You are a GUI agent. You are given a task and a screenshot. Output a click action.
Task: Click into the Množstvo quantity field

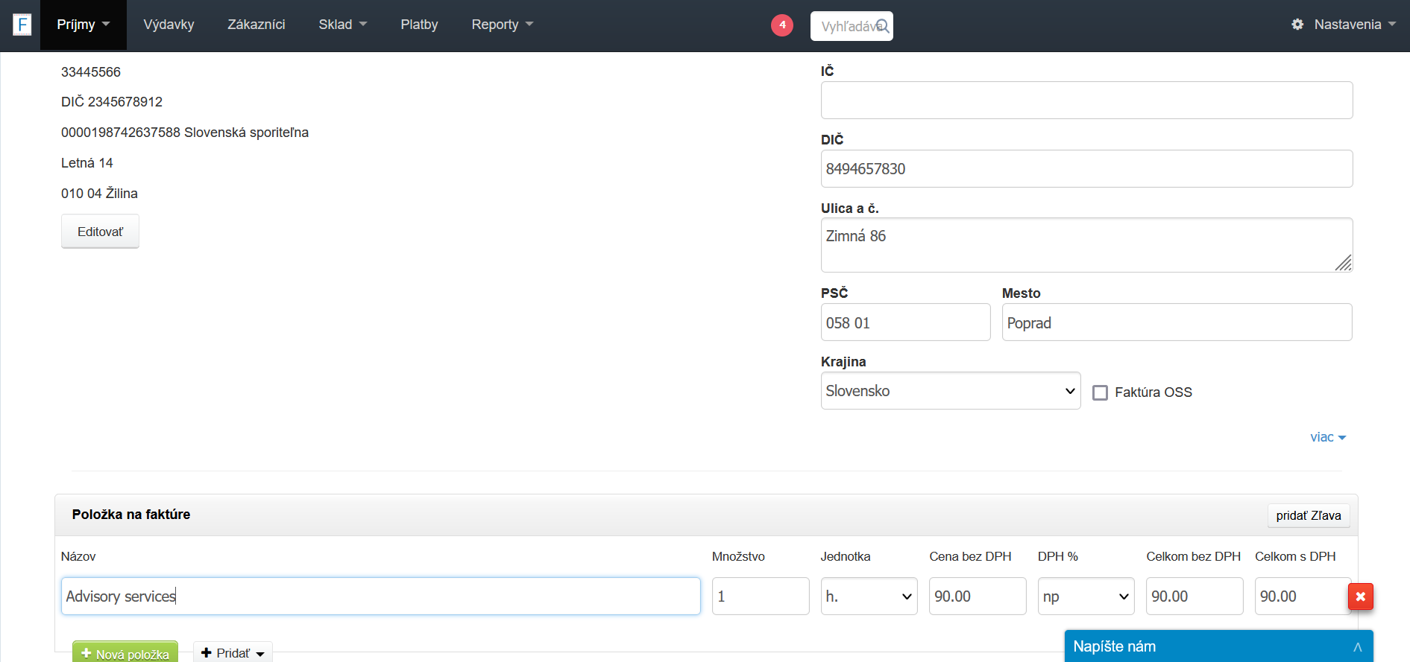click(760, 596)
